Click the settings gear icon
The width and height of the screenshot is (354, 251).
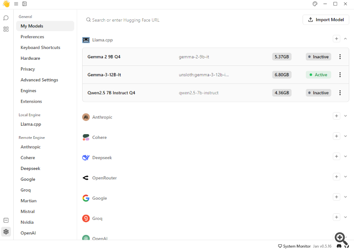pyautogui.click(x=6, y=232)
